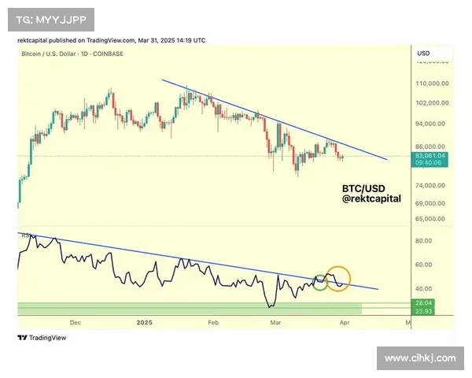Image resolution: width=472 pixels, height=378 pixels.
Task: Click the green RSI oversold zone band
Action: 189,307
